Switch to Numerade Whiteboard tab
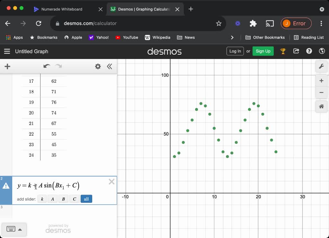This screenshot has width=329, height=238. tap(62, 9)
